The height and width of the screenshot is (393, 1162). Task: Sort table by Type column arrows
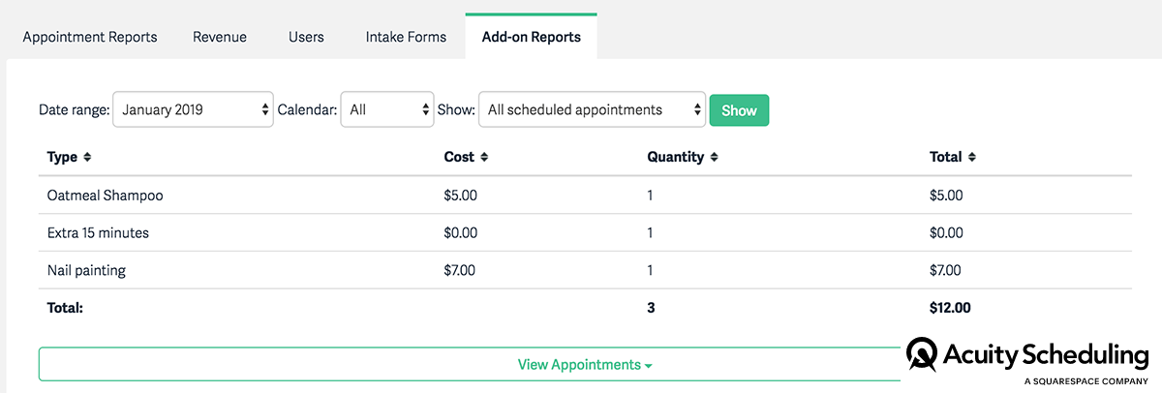(87, 157)
